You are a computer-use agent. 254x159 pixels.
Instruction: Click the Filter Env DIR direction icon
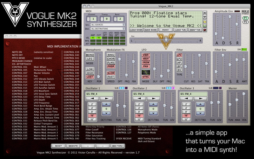click(x=244, y=50)
